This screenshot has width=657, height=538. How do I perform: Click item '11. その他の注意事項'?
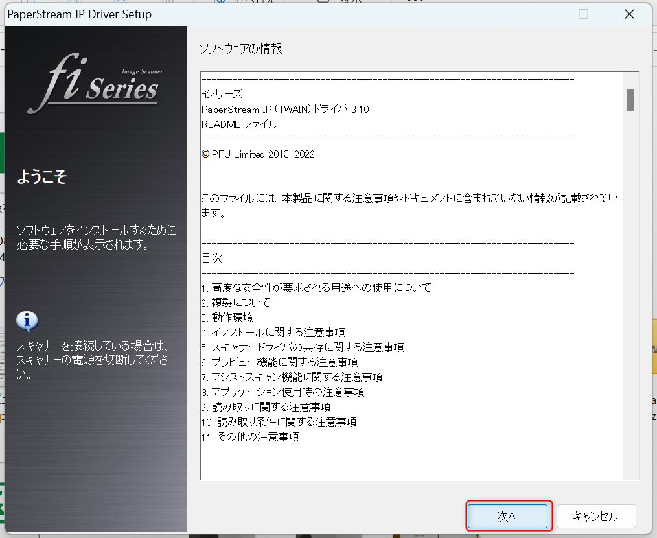click(250, 437)
